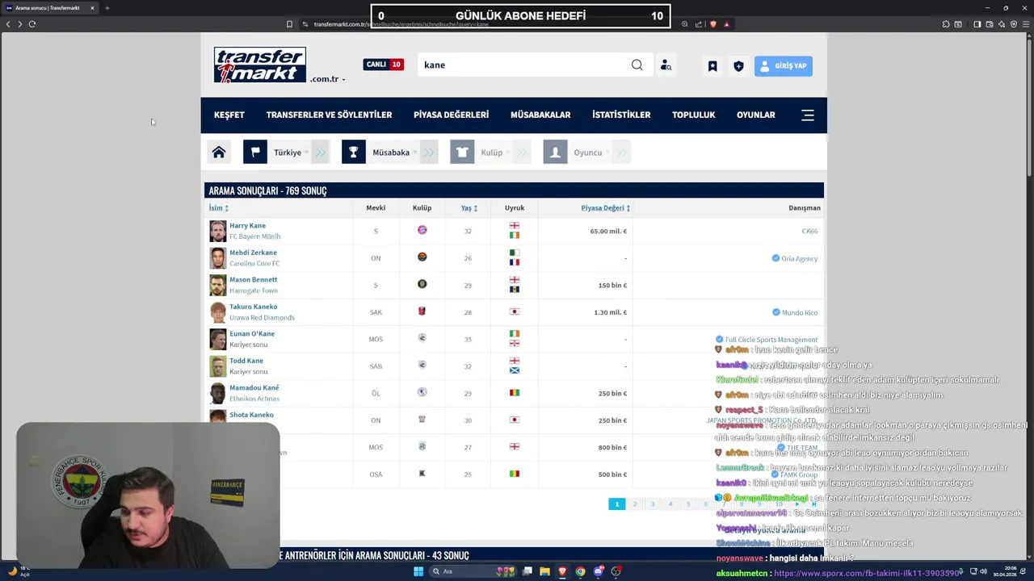Click the browser bookmark page icon
The height and width of the screenshot is (581, 1034).
coord(289,24)
